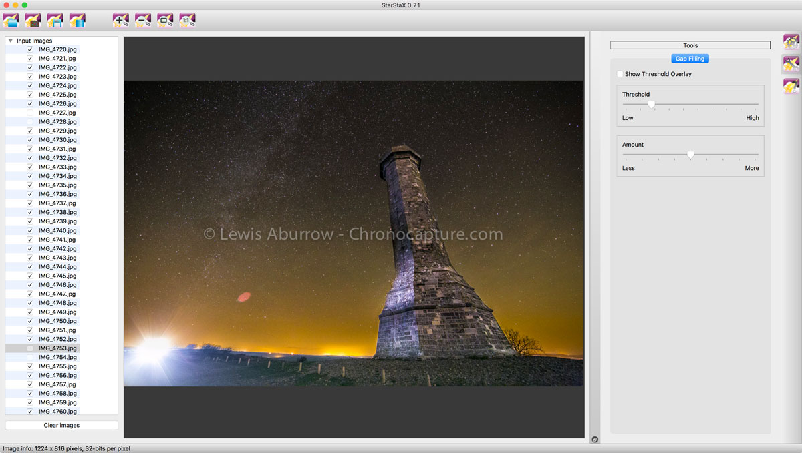Viewport: 802px width, 453px height.
Task: Click the stacked star trail preview image
Action: click(x=353, y=234)
